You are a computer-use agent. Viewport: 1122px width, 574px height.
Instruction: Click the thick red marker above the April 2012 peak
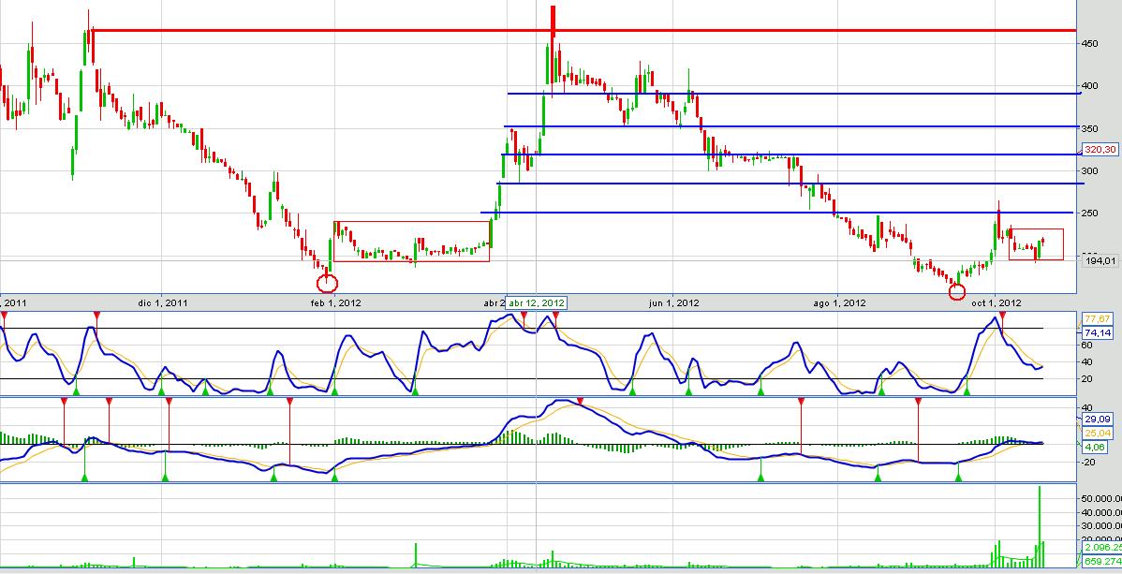(x=554, y=19)
